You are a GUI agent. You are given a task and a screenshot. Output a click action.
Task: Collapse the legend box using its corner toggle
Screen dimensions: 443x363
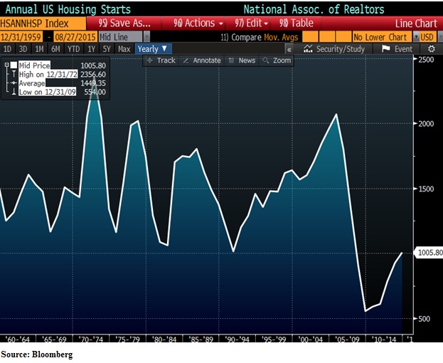[x=6, y=65]
